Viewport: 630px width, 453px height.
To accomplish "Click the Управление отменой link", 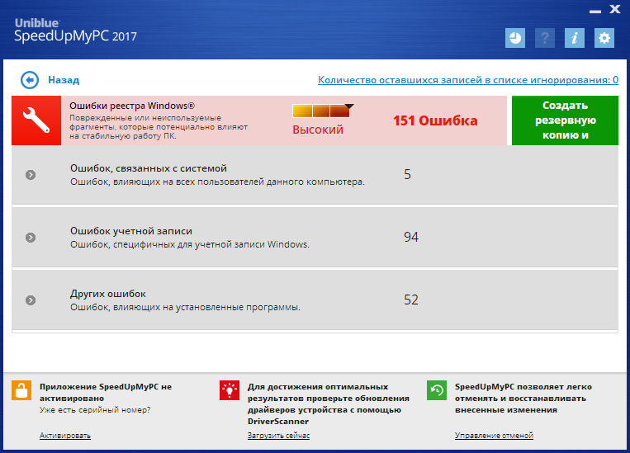I will point(494,436).
